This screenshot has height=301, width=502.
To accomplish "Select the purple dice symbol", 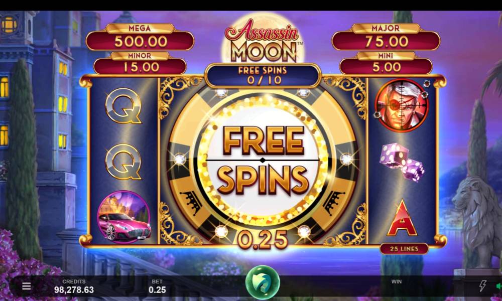I will (x=402, y=162).
